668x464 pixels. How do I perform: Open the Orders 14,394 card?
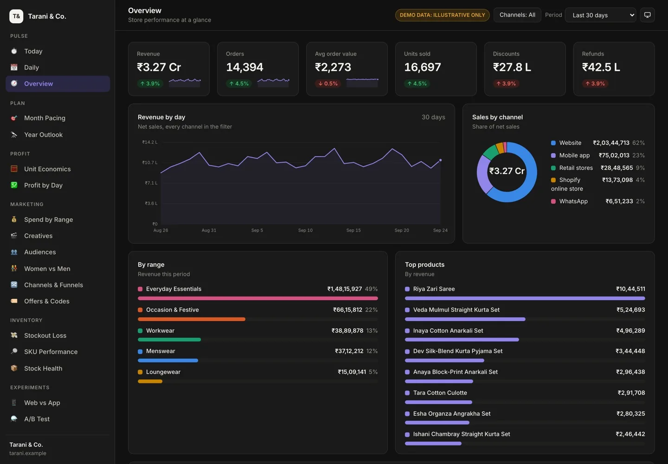[258, 69]
